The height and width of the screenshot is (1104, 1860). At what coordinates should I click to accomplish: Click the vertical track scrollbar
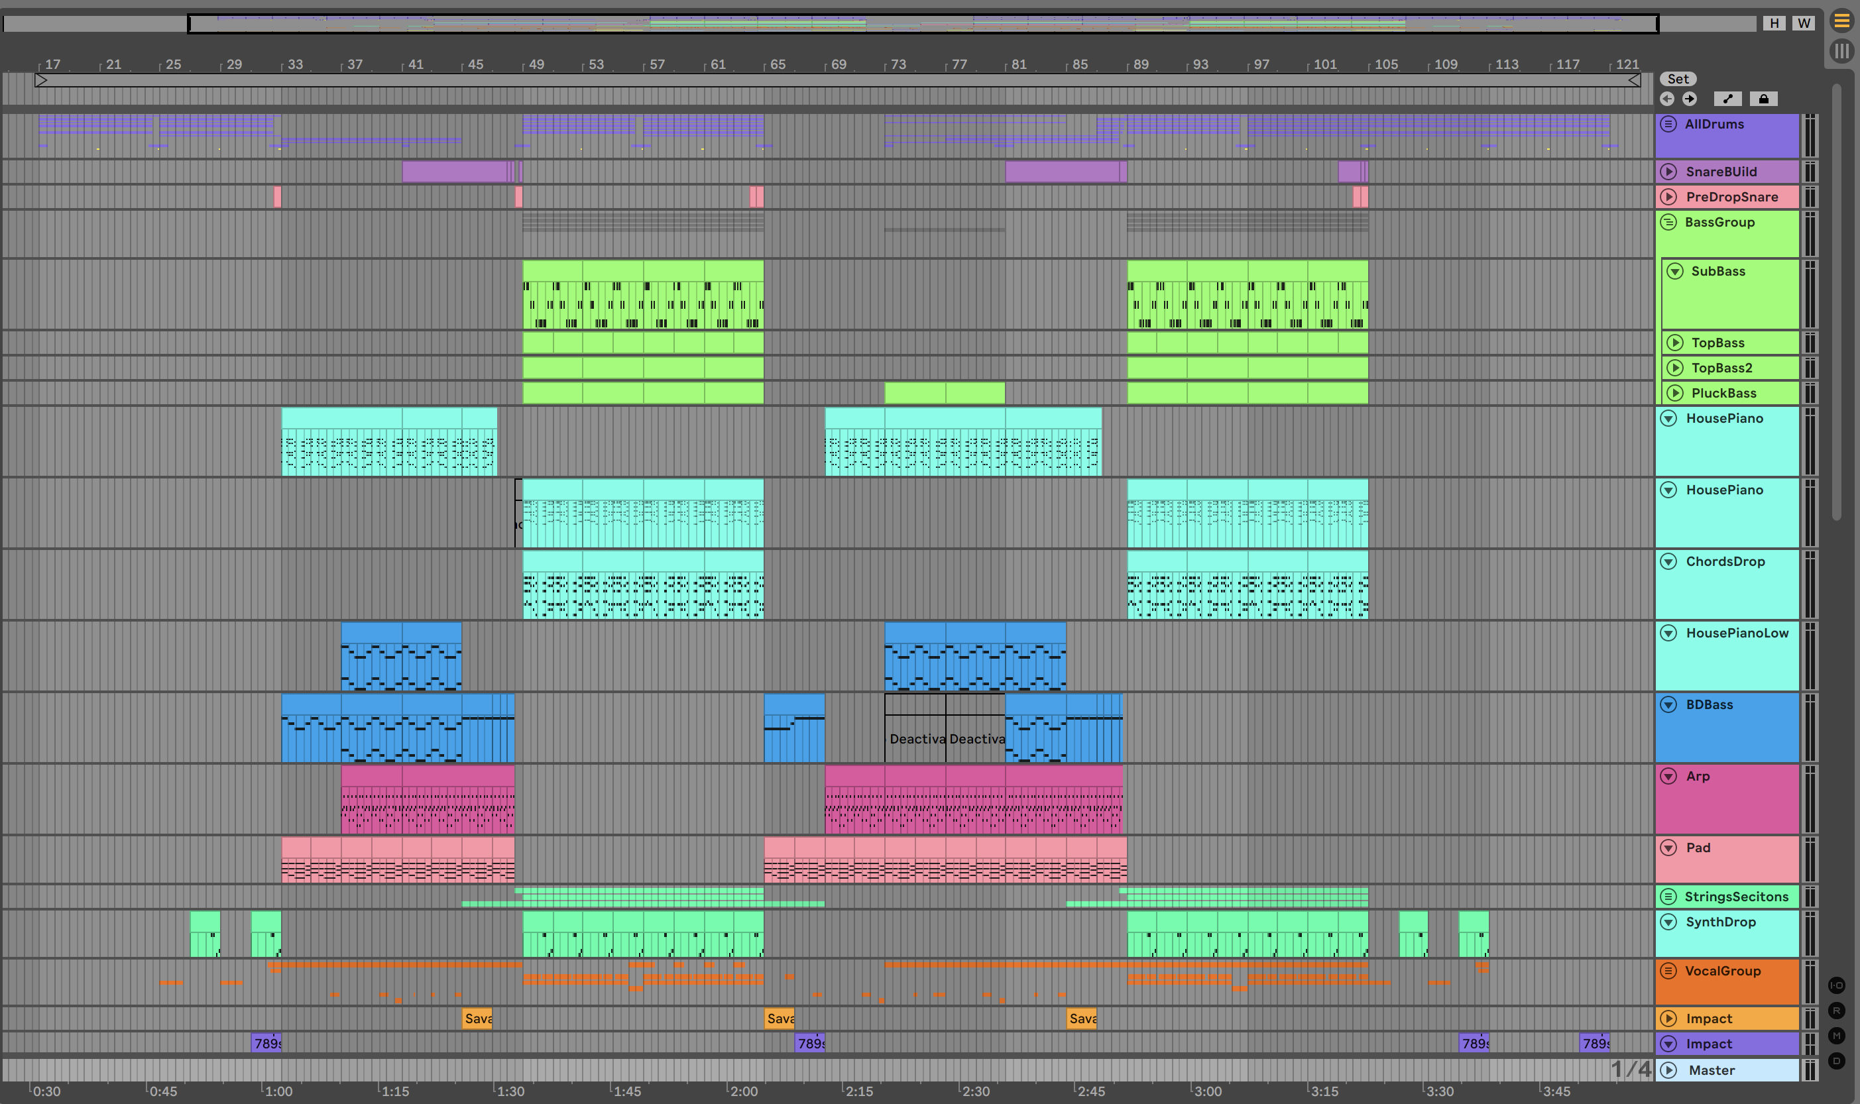click(1836, 298)
